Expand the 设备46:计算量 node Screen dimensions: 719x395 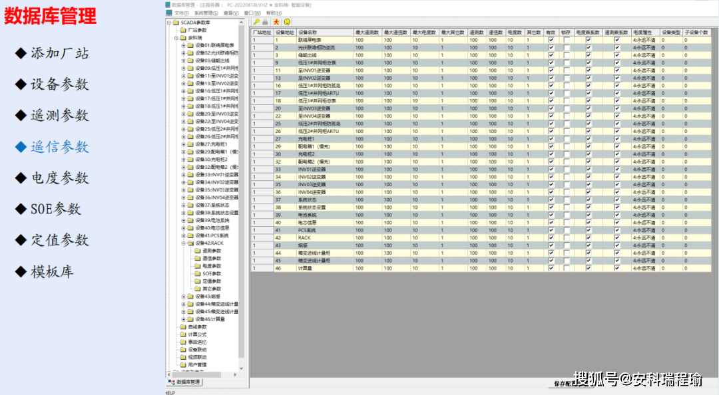click(x=184, y=319)
